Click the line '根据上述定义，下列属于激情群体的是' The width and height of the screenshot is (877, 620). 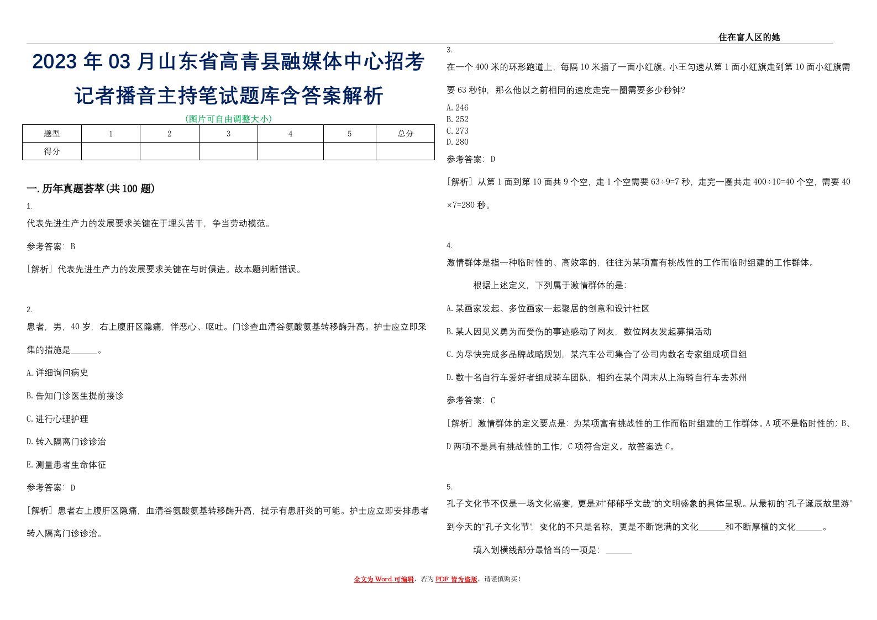coord(550,286)
